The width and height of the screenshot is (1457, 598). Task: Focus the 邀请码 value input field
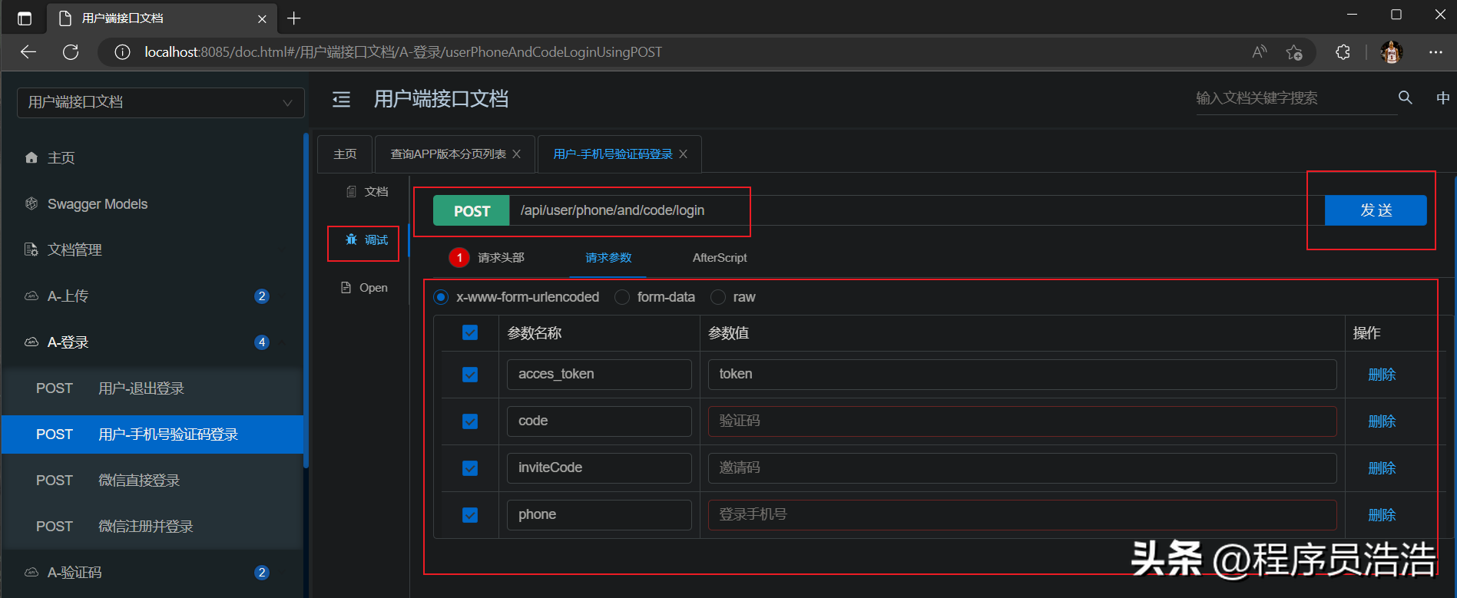[x=1022, y=468]
